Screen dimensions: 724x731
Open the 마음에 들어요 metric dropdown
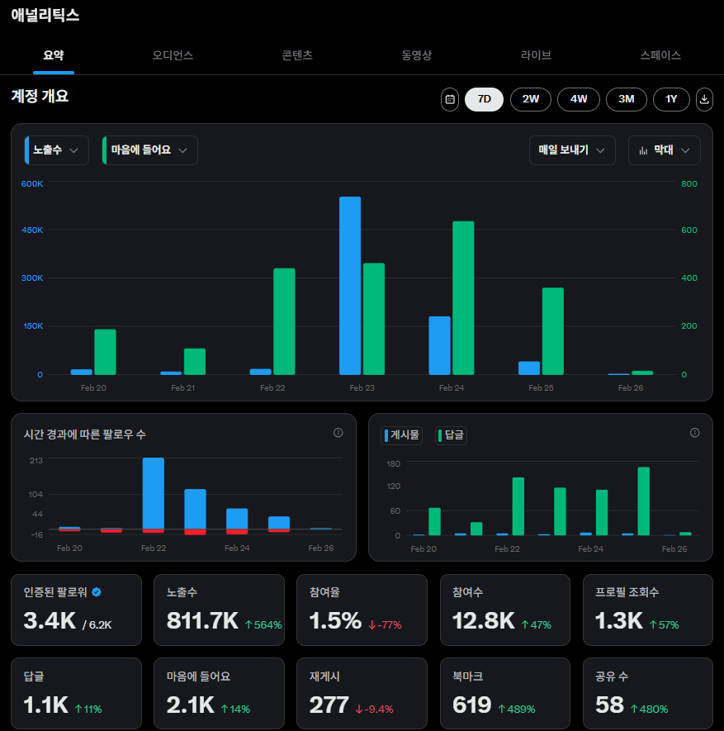click(149, 150)
